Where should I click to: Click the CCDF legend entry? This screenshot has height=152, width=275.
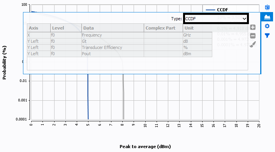tap(217, 10)
